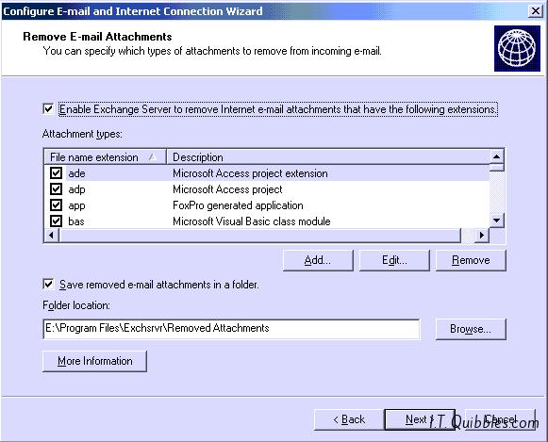Image resolution: width=548 pixels, height=442 pixels.
Task: Click into the Folder location field
Action: tap(231, 329)
